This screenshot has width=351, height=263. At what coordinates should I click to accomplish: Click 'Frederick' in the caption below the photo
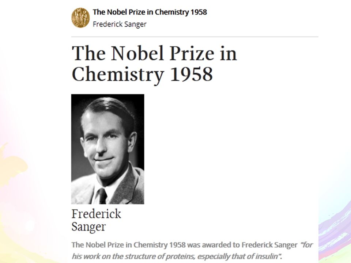pos(96,214)
